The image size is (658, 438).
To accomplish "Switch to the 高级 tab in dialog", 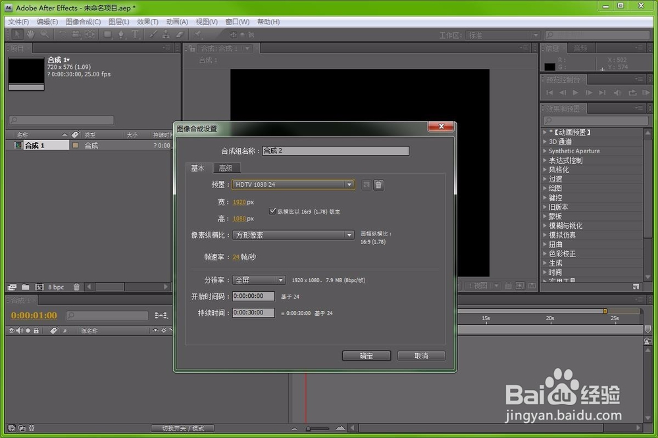I will pyautogui.click(x=226, y=168).
